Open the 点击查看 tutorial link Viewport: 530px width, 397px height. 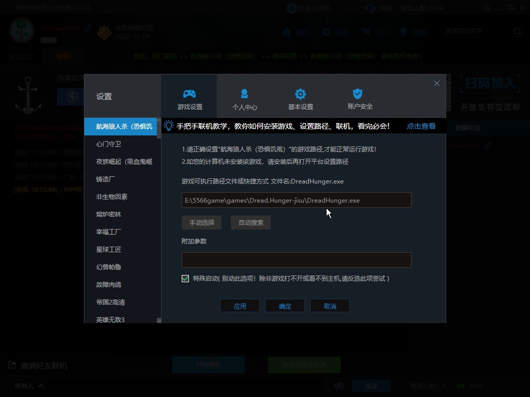tap(421, 126)
